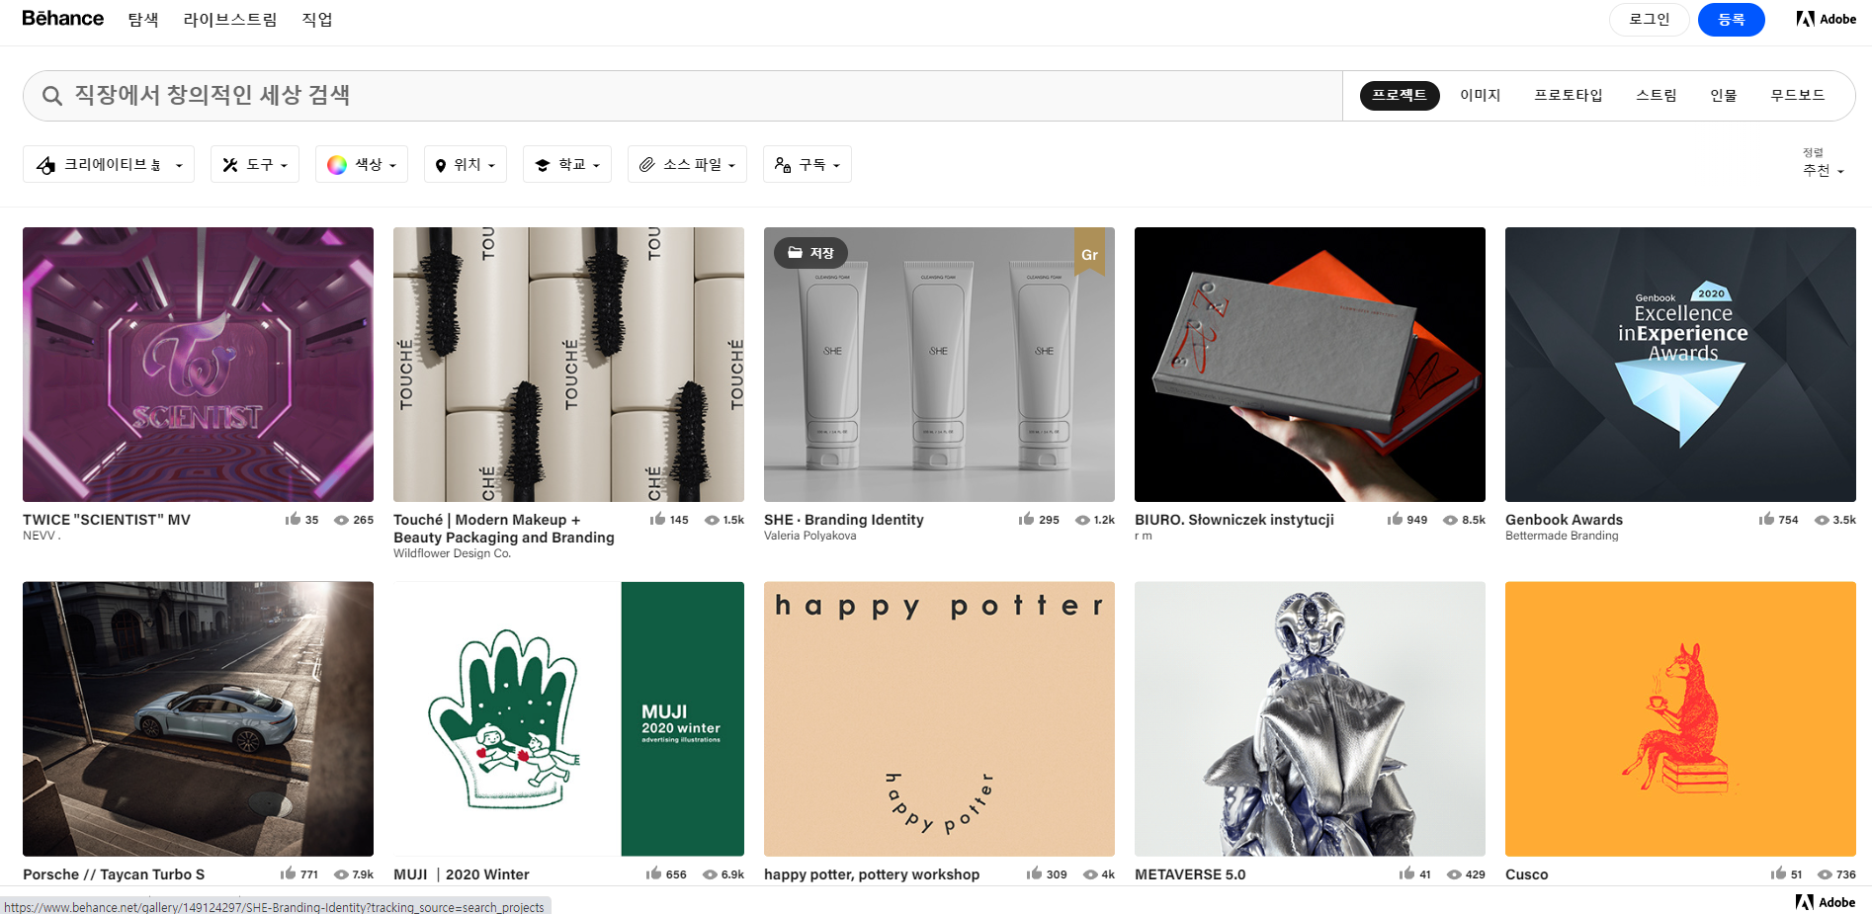Click the views icon on happy potter project

[1090, 874]
